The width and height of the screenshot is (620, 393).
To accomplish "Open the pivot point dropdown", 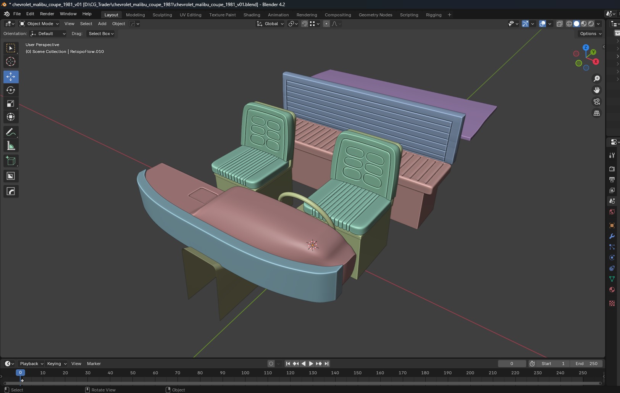I will (x=293, y=24).
